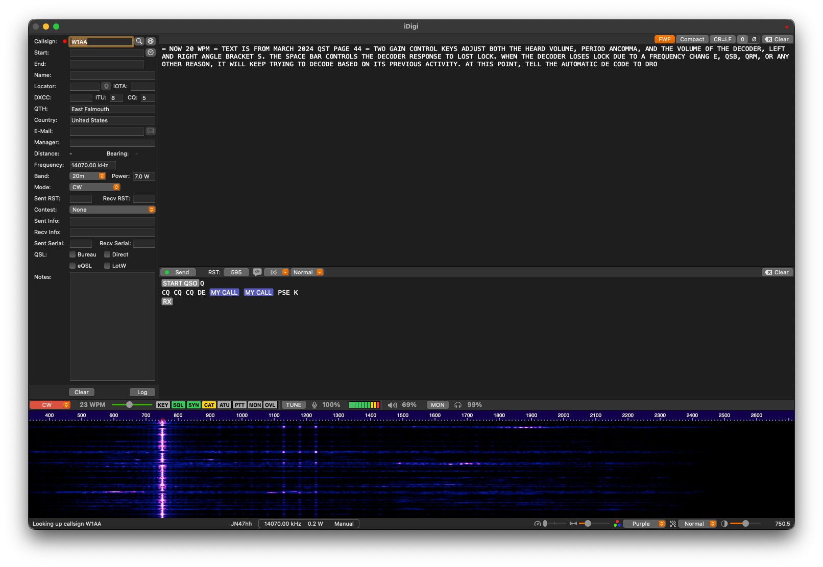Toggle Compact receive view
Image resolution: width=823 pixels, height=567 pixels.
click(692, 39)
